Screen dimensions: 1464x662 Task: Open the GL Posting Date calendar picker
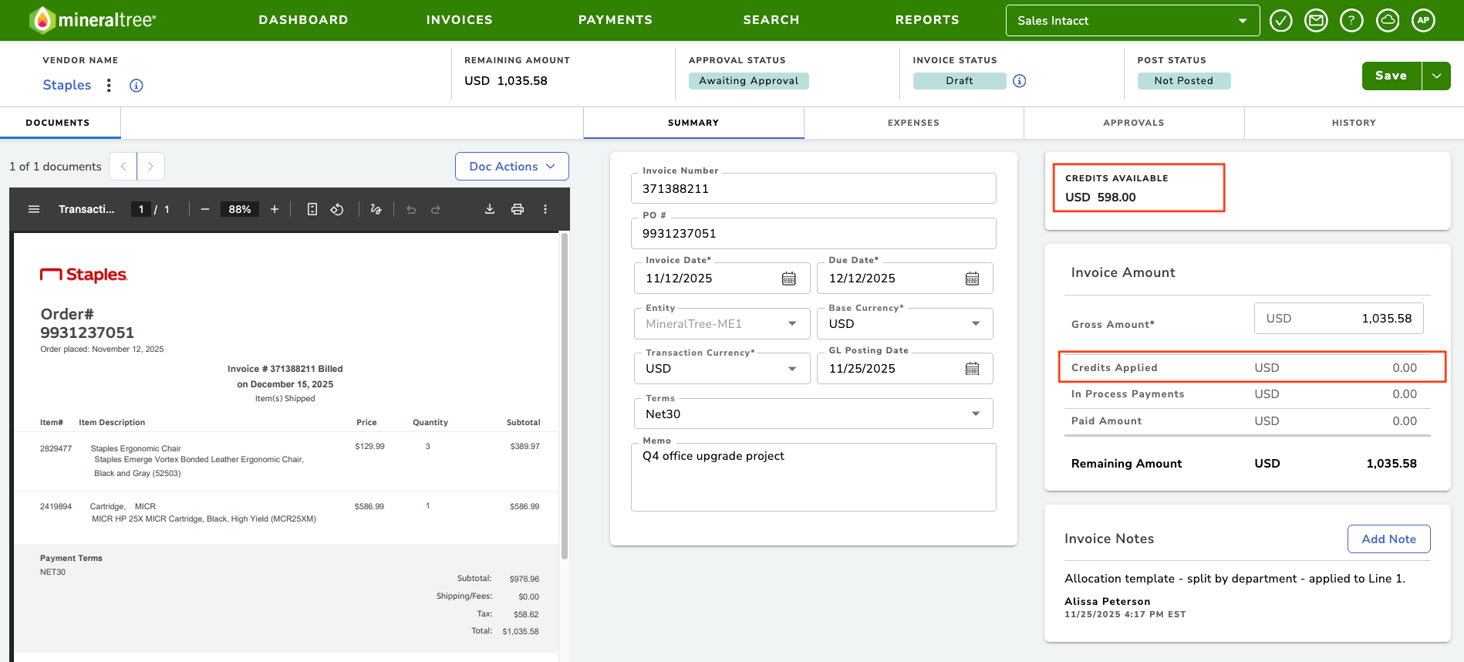pyautogui.click(x=973, y=369)
